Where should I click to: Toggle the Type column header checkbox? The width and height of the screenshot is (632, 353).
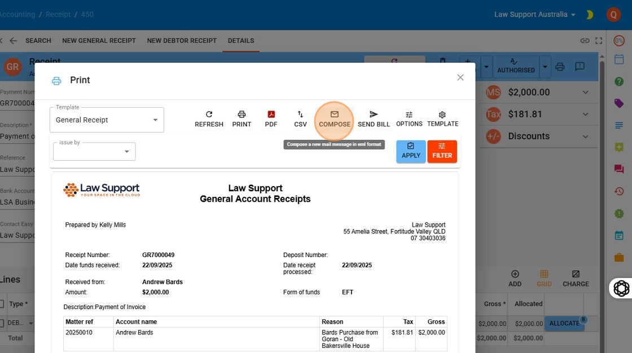(x=2, y=304)
